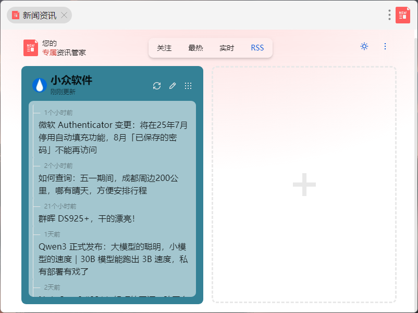Open the 如何查询：五一期间 article
The image size is (418, 313).
pos(108,184)
